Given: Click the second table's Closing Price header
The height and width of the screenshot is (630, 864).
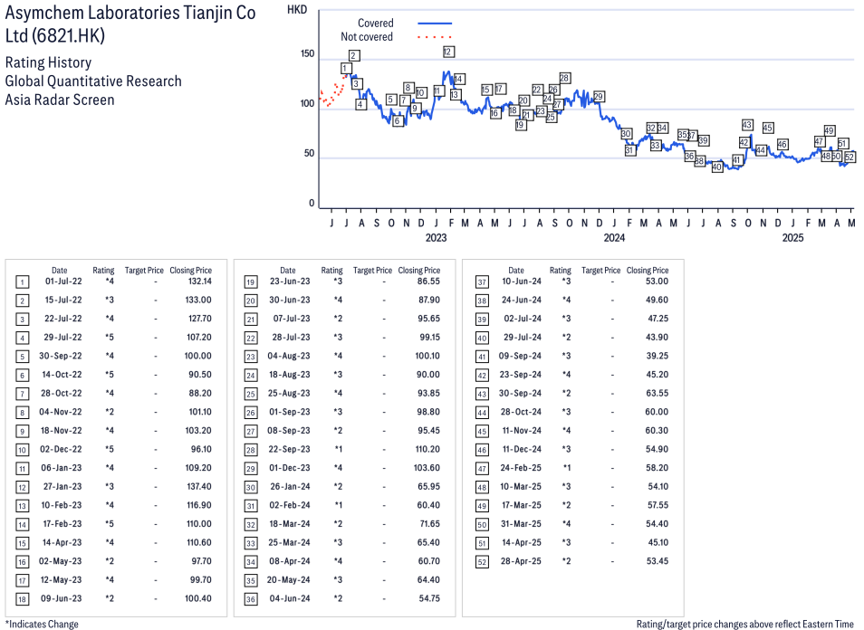Looking at the screenshot, I should coord(419,271).
